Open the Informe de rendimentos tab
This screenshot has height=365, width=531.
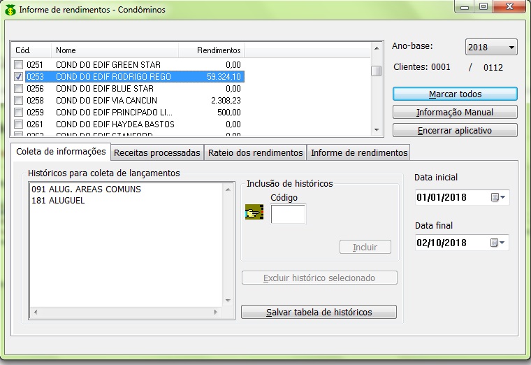(358, 153)
